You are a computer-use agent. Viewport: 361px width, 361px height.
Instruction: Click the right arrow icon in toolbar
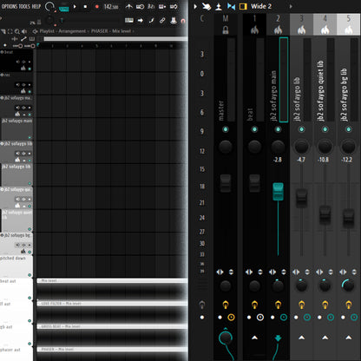click(141, 20)
